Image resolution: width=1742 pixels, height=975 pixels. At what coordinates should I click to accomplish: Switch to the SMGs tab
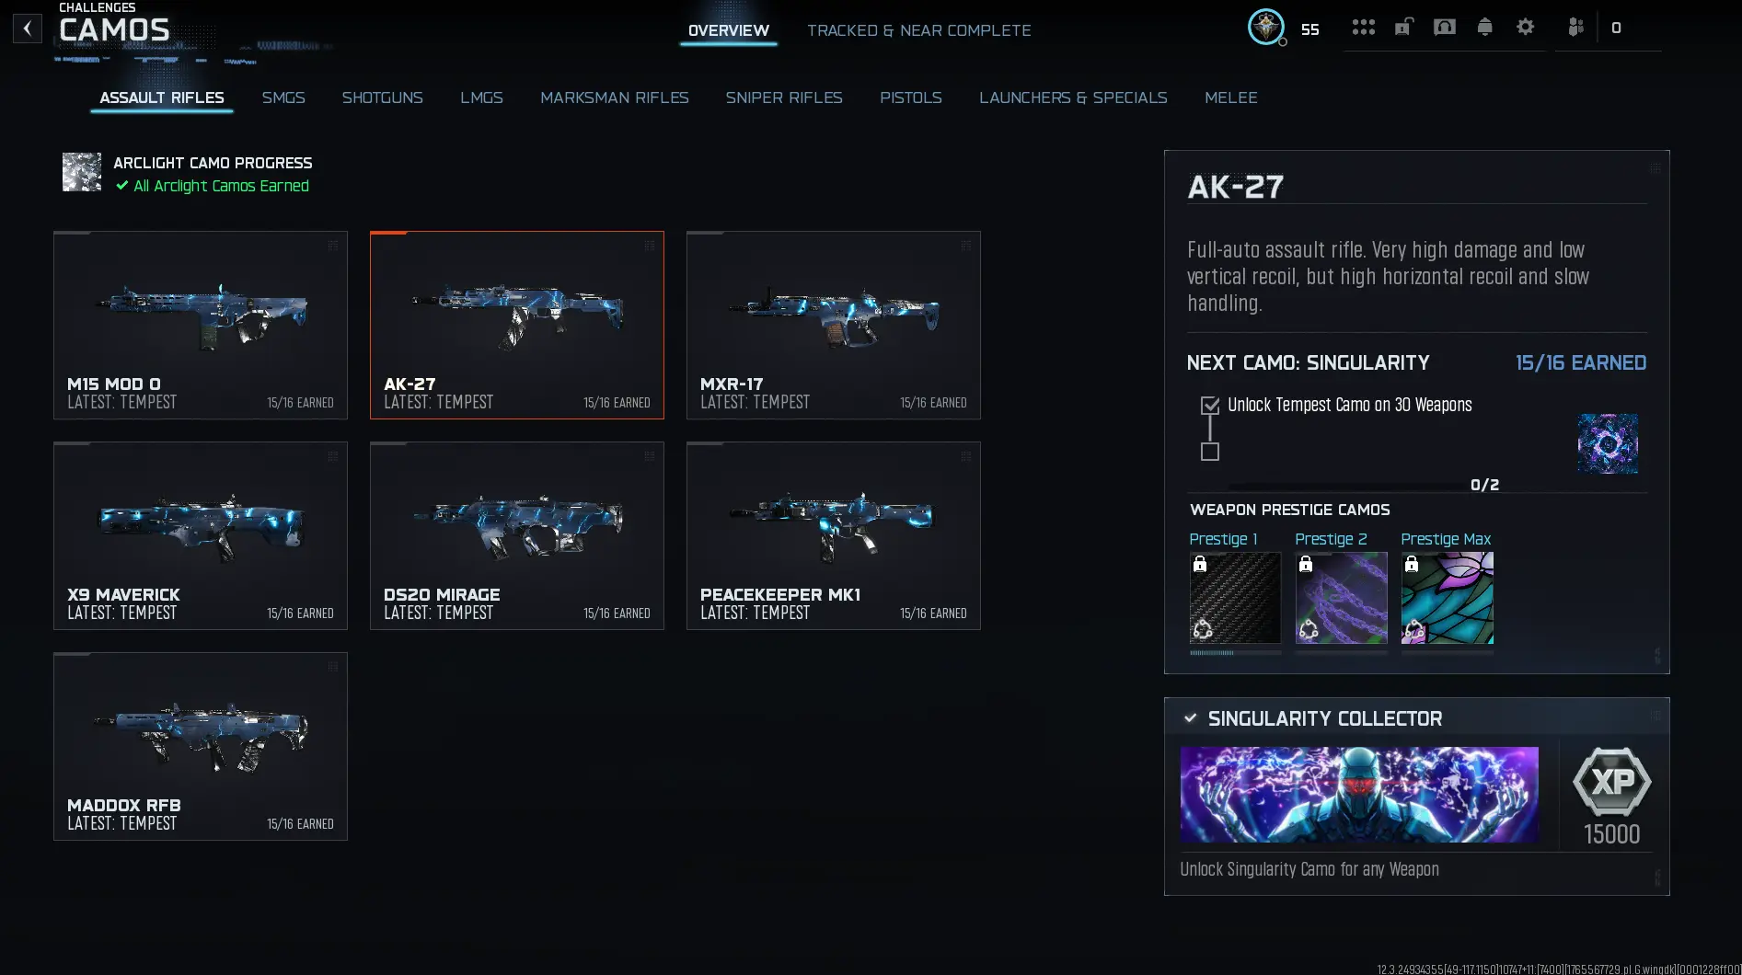click(283, 97)
